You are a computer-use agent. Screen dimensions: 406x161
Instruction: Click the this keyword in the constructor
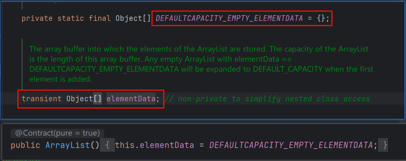[x=125, y=145]
